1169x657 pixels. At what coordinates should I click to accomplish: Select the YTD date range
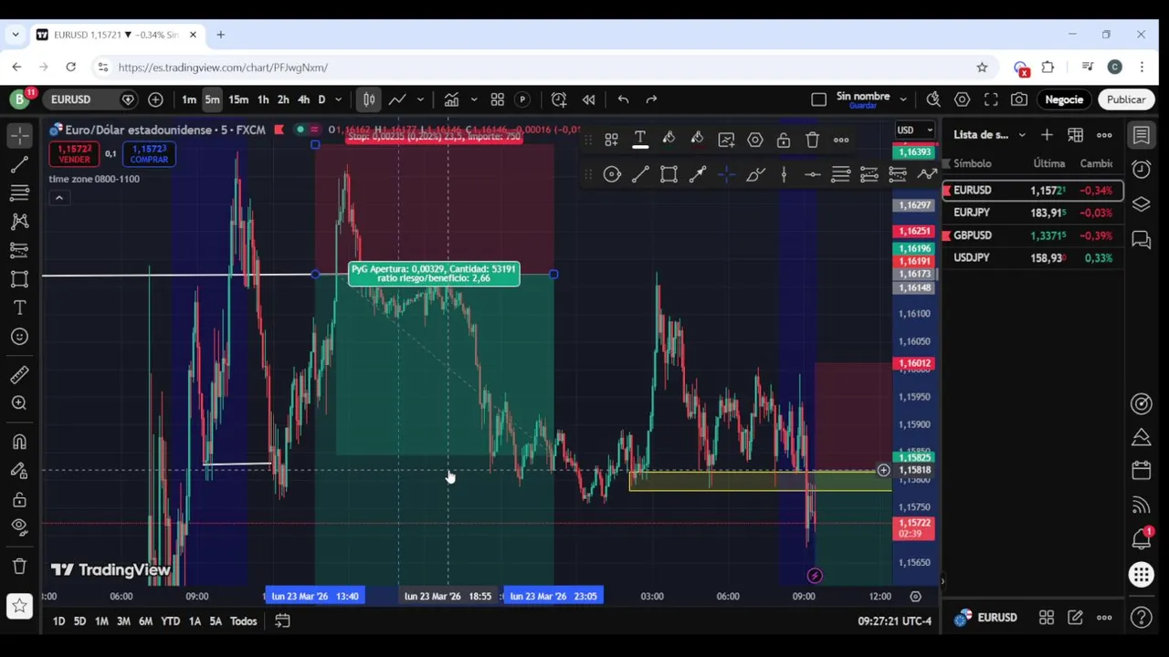[x=170, y=621]
